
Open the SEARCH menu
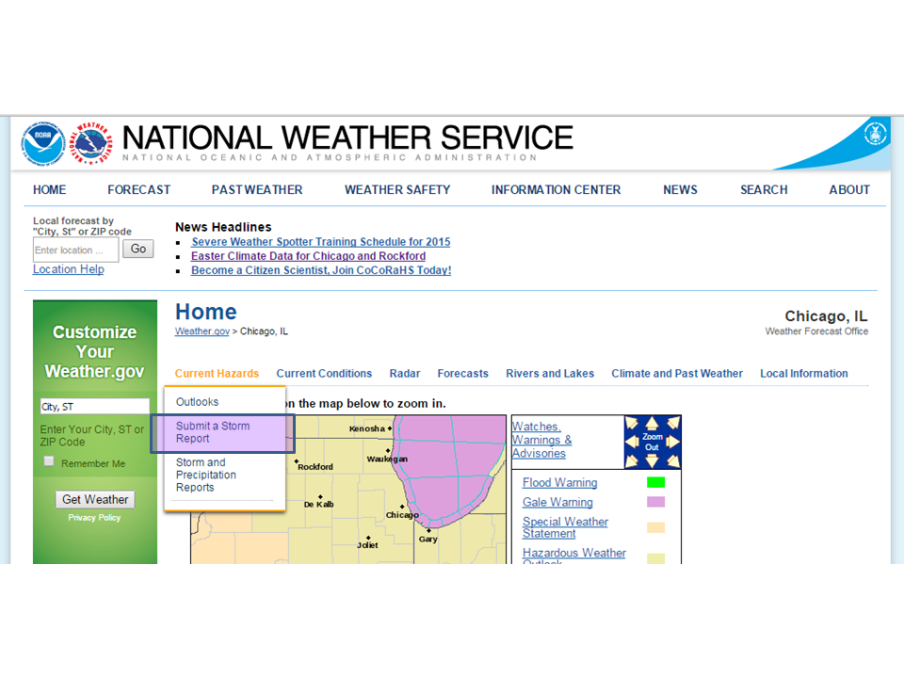(764, 189)
